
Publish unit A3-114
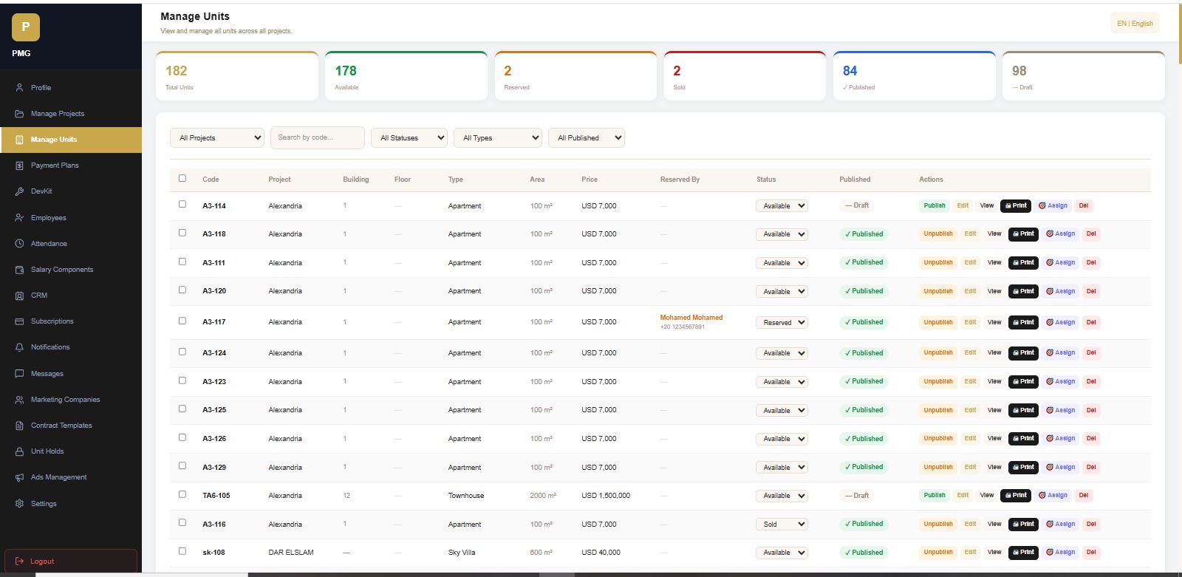click(935, 205)
